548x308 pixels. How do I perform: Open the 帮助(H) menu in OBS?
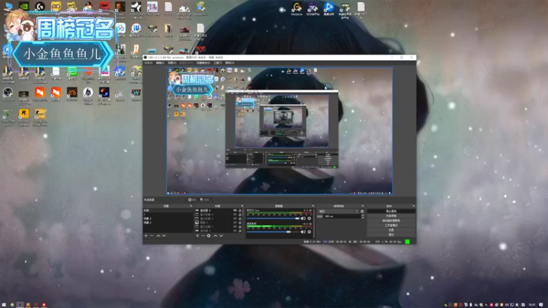click(229, 63)
